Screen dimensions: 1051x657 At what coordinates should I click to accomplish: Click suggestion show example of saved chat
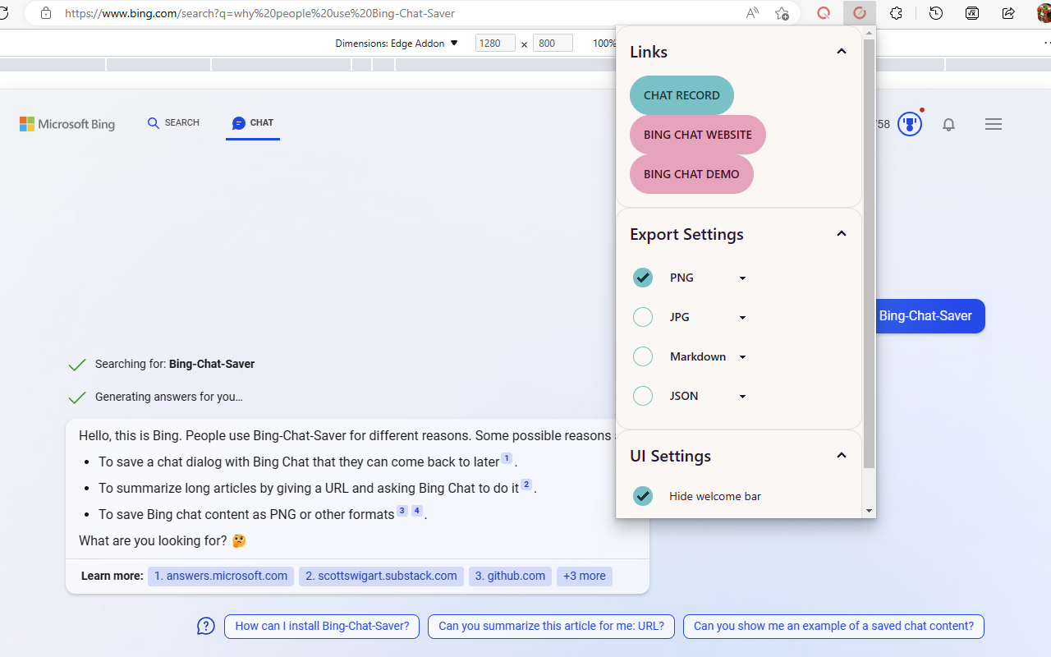coord(833,627)
